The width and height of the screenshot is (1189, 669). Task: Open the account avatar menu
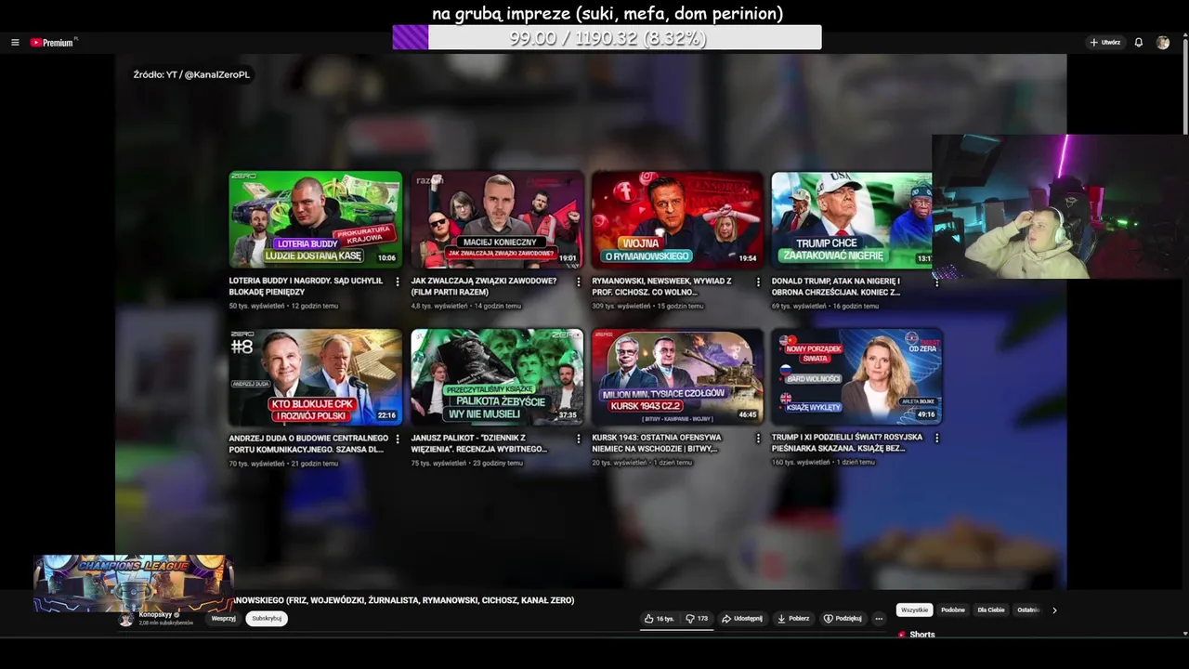tap(1162, 43)
